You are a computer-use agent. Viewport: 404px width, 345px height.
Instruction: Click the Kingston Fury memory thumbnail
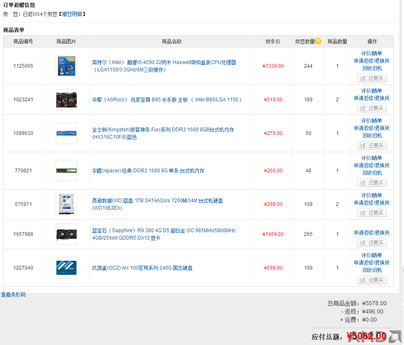66,133
